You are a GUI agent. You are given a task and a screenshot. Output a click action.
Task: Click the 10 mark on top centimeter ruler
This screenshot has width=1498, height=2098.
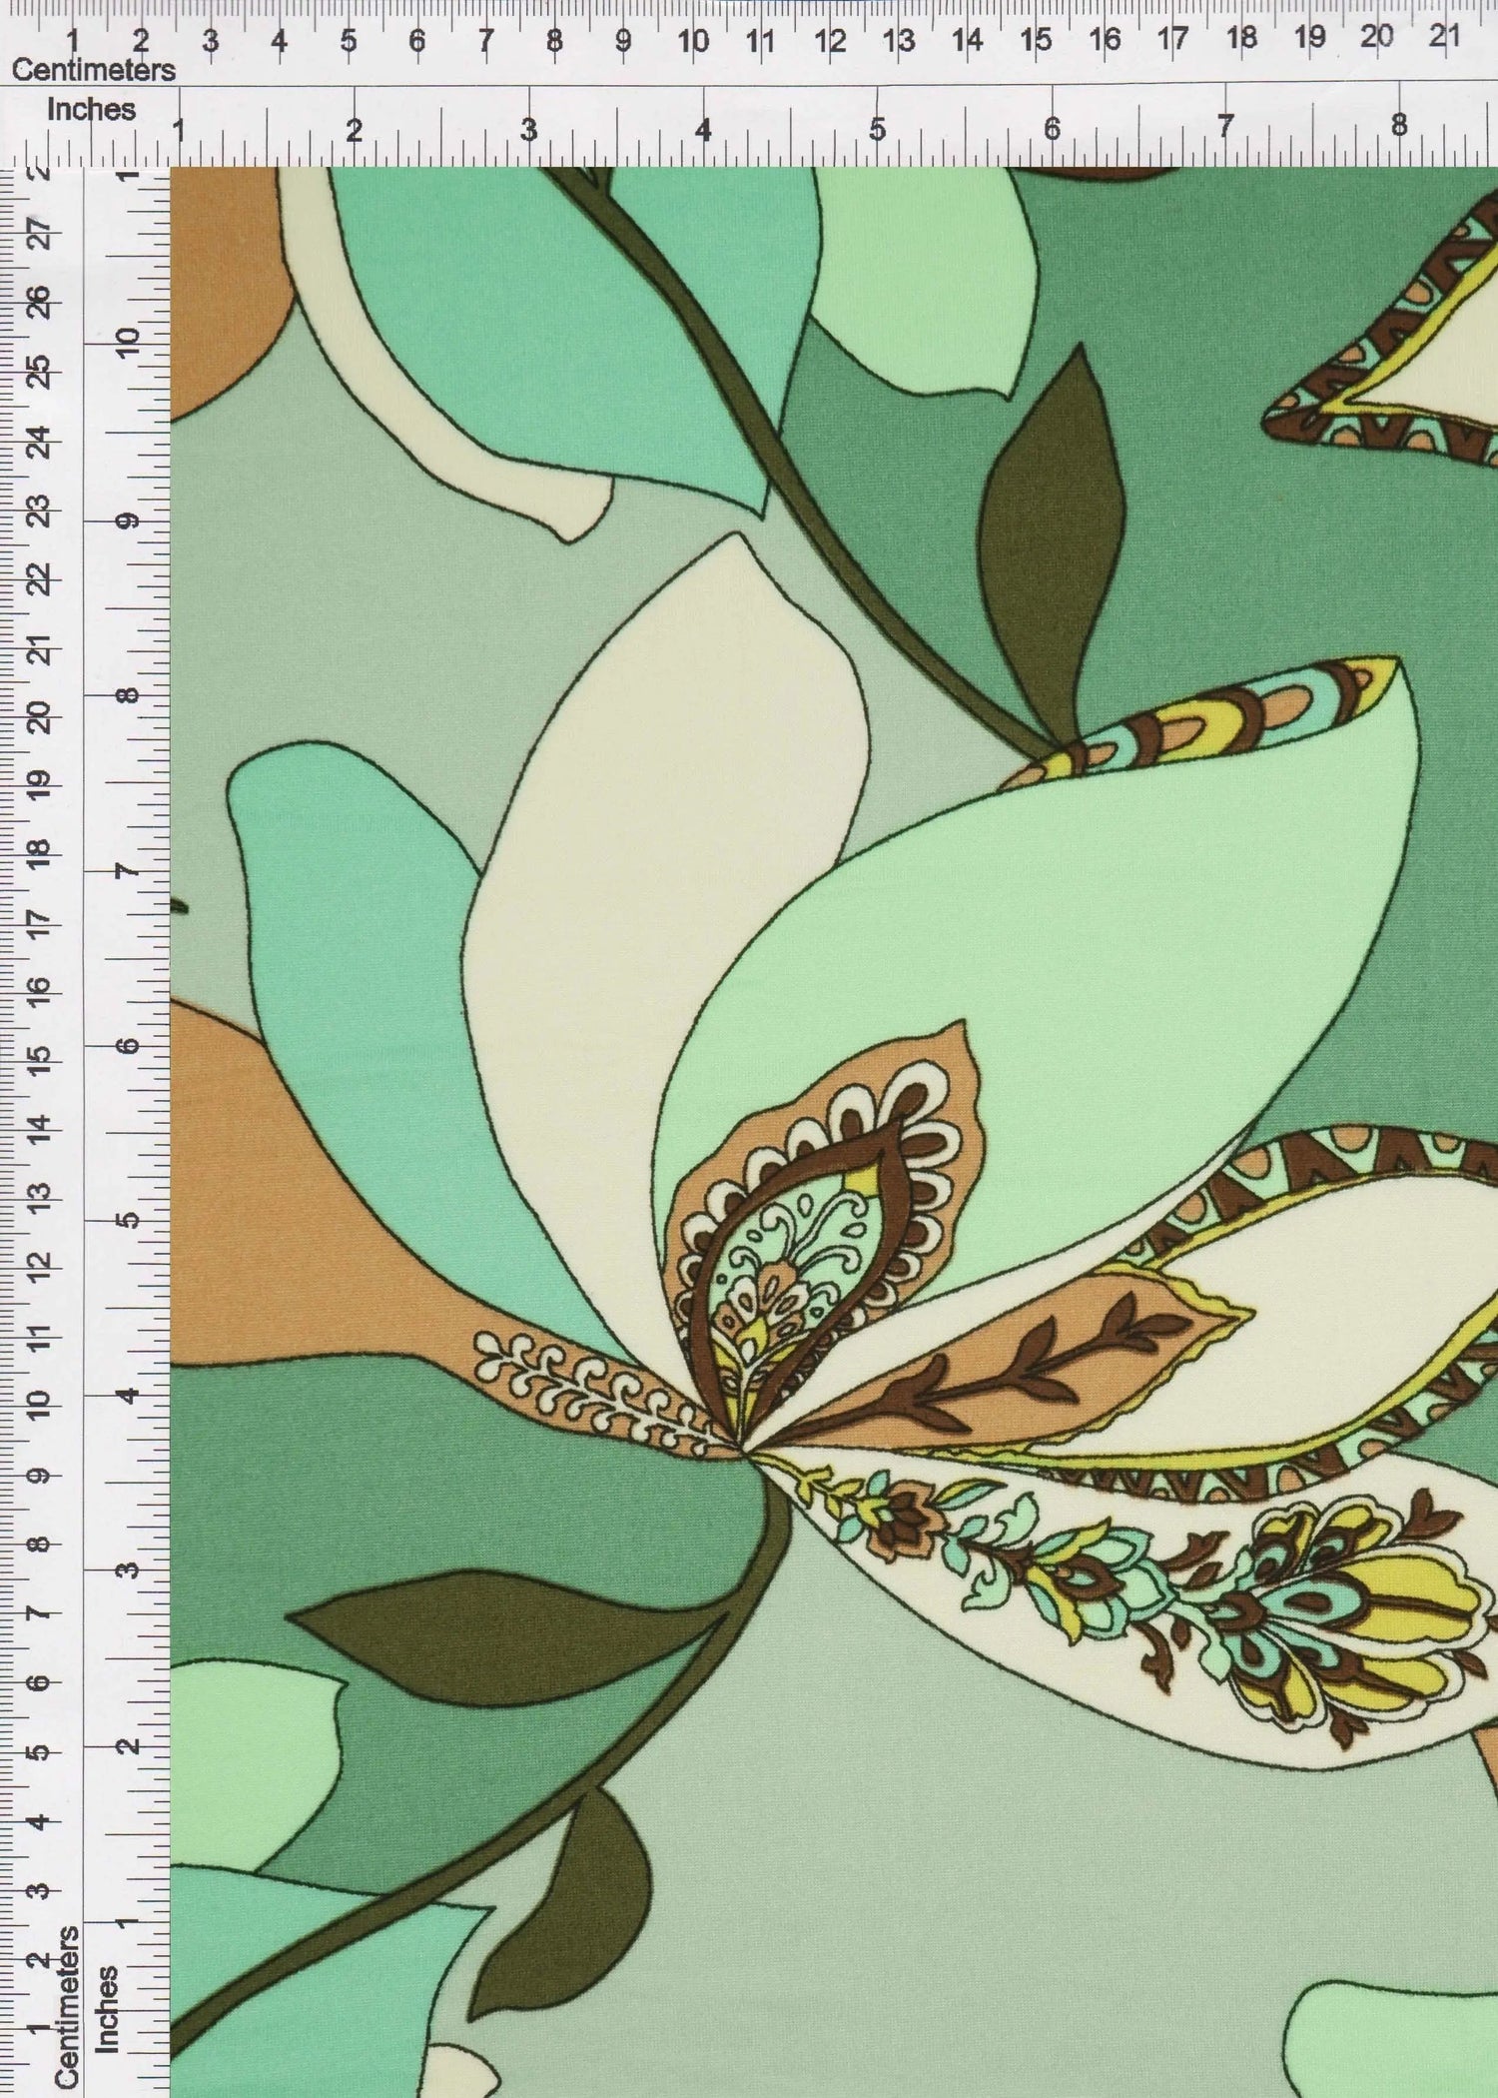coord(692,41)
